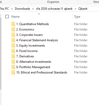
Task: Select the 9. Portfolio Management folder icon
Action: pyautogui.click(x=13, y=67)
